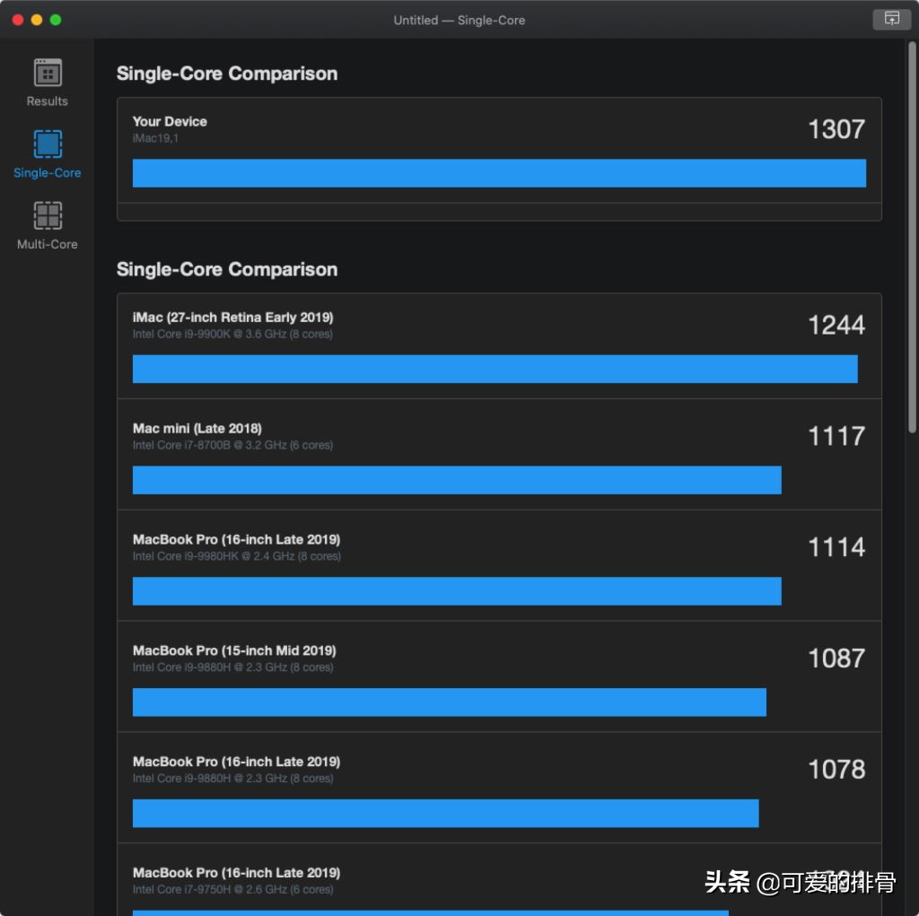Close the window with the red button
This screenshot has height=916, width=919.
18,20
